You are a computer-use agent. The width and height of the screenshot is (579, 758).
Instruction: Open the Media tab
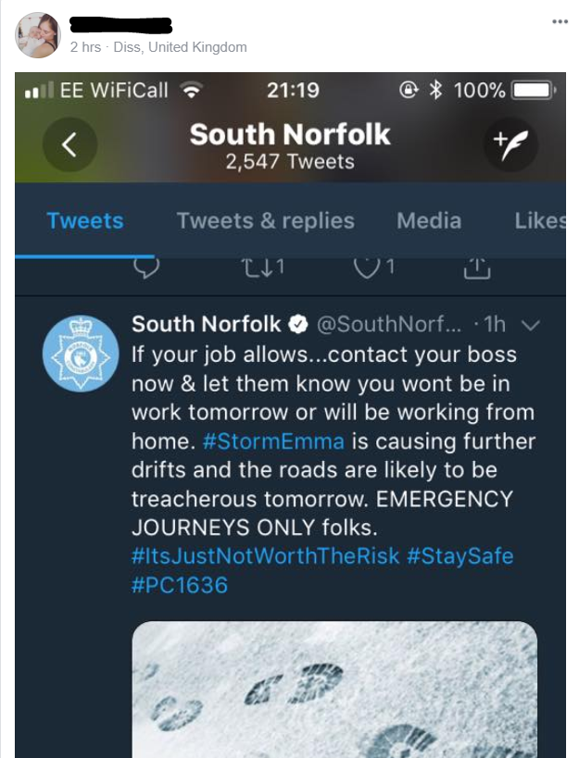point(429,221)
